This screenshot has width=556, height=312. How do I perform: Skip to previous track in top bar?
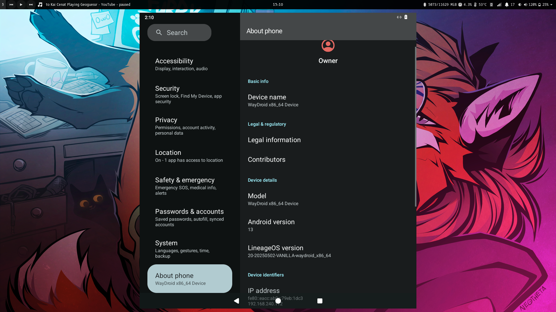11,4
